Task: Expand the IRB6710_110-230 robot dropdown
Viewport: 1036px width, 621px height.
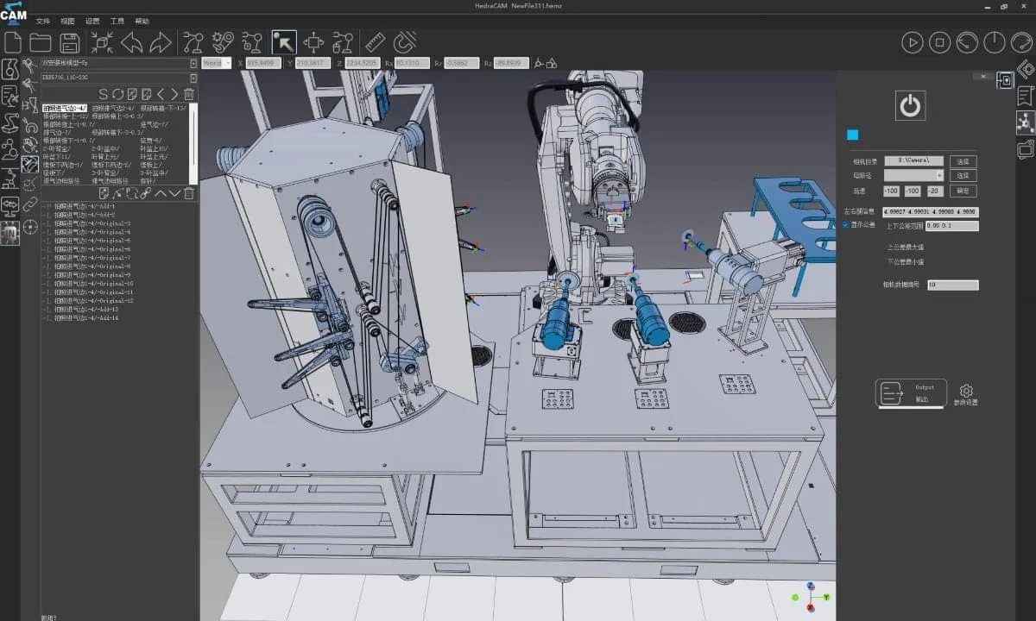Action: coord(193,78)
